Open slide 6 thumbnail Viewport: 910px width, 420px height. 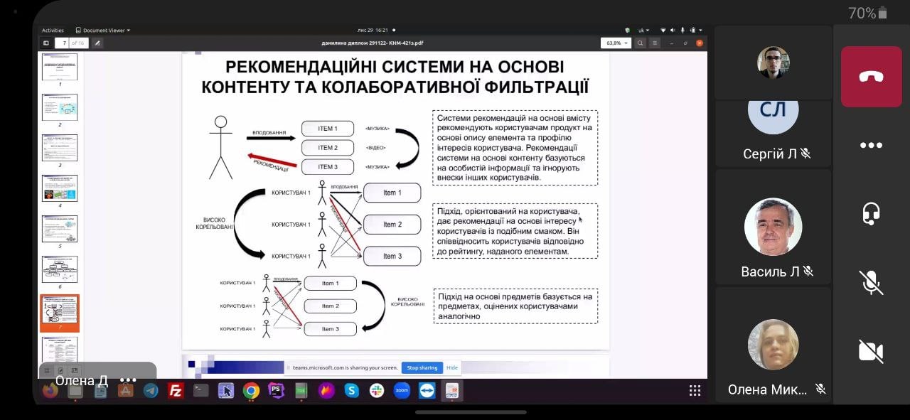coord(60,269)
